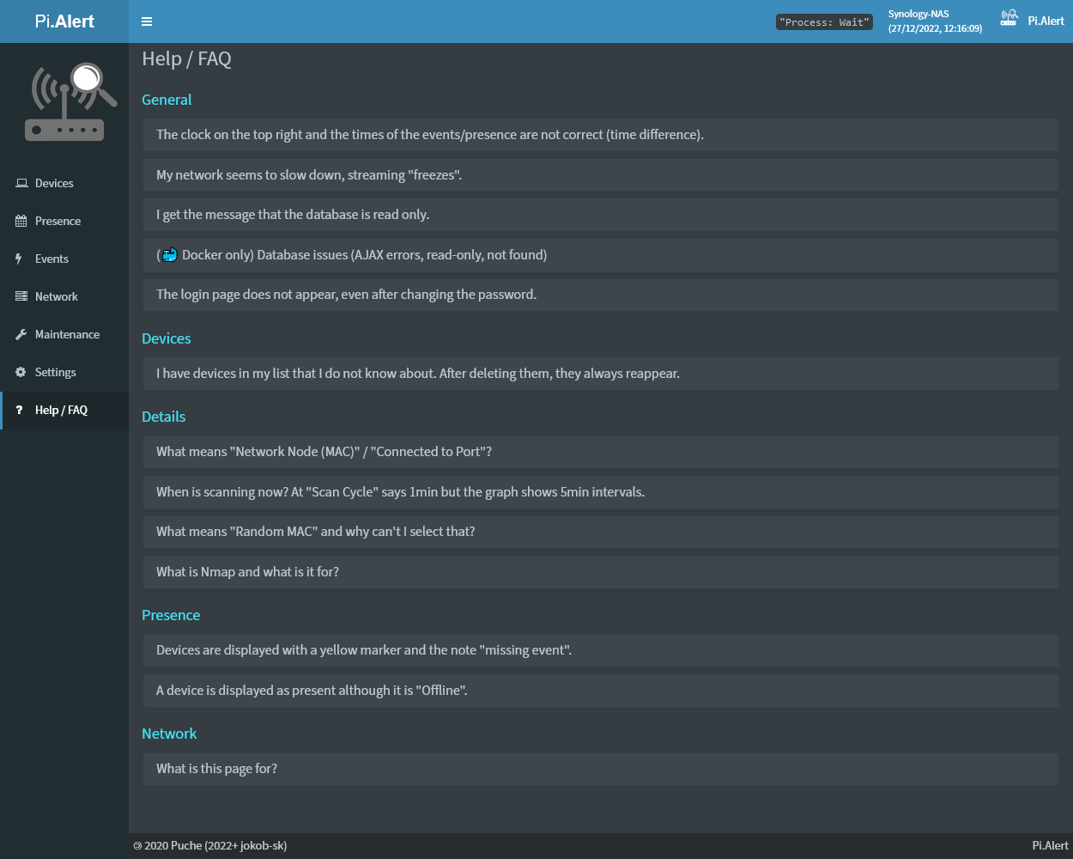Click the Process: Wait status badge

tap(824, 22)
